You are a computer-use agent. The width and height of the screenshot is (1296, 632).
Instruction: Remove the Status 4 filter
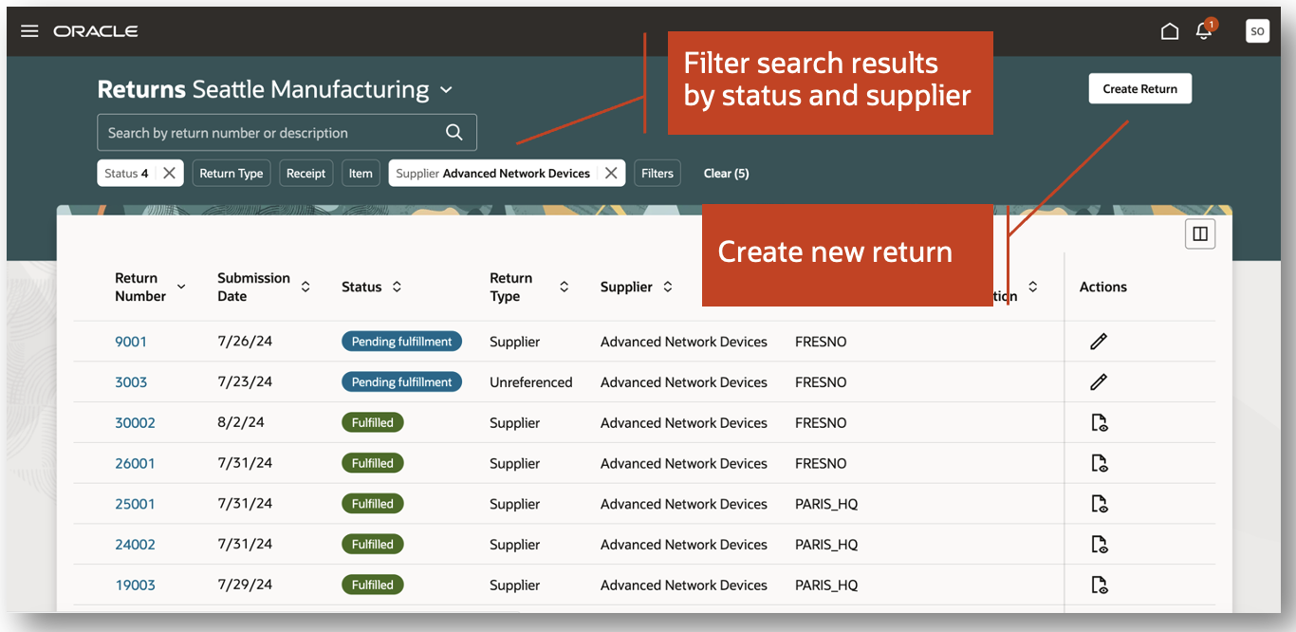(169, 173)
